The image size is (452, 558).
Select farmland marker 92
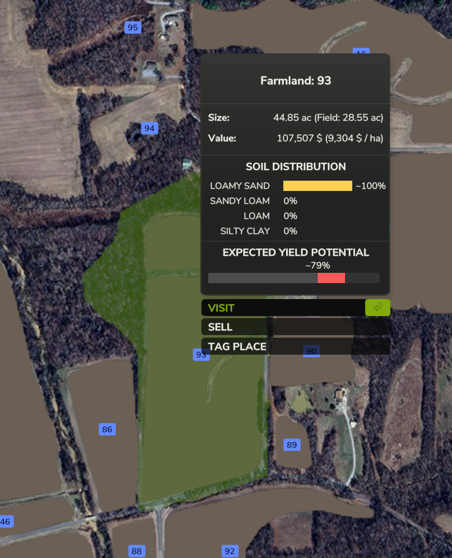pos(230,551)
